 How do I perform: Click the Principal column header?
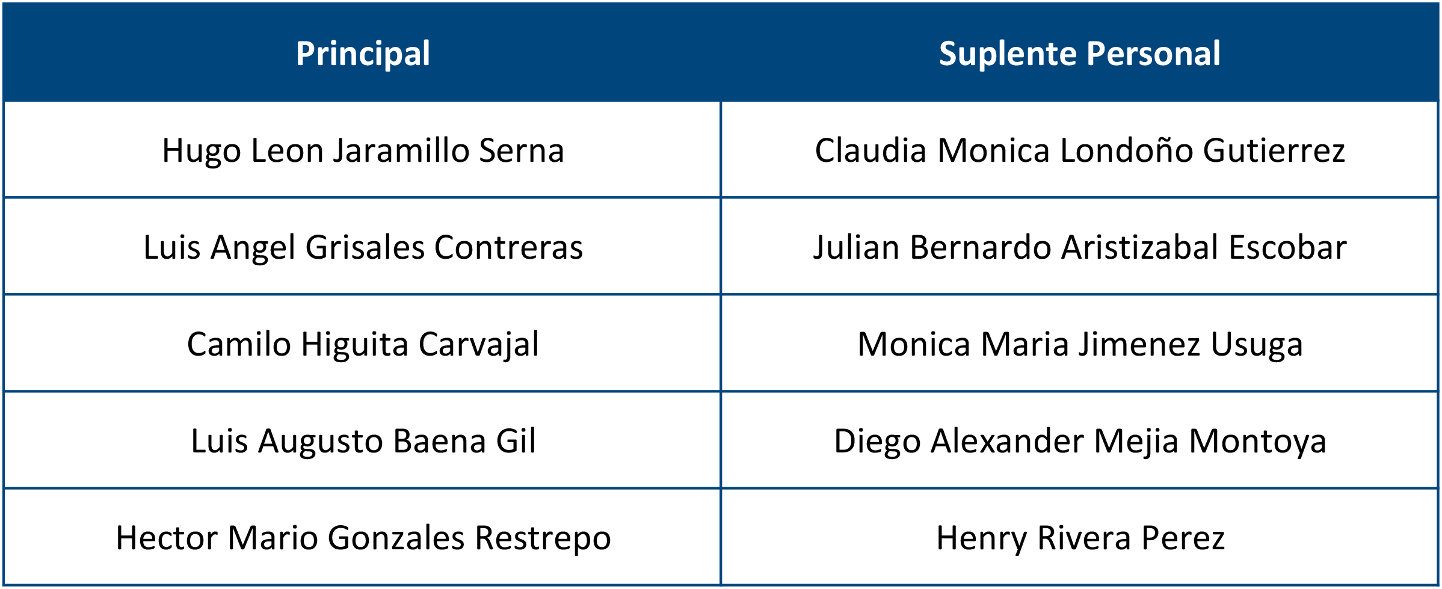coord(363,54)
